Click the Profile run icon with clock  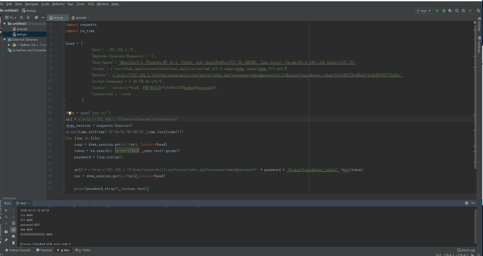(x=457, y=11)
